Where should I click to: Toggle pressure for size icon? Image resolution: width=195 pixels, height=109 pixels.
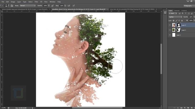coord(74,6)
